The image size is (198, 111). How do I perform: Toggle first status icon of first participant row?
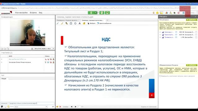click(x=45, y=59)
